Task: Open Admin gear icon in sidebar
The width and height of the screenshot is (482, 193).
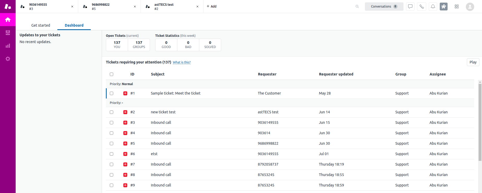Action: (8, 59)
